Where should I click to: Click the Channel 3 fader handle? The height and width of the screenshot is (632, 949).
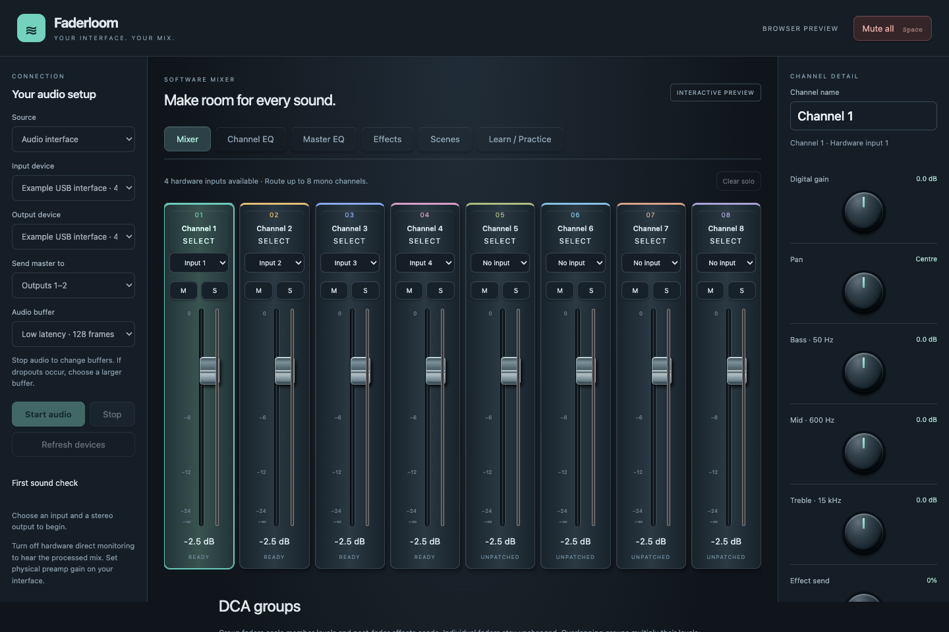pyautogui.click(x=359, y=371)
